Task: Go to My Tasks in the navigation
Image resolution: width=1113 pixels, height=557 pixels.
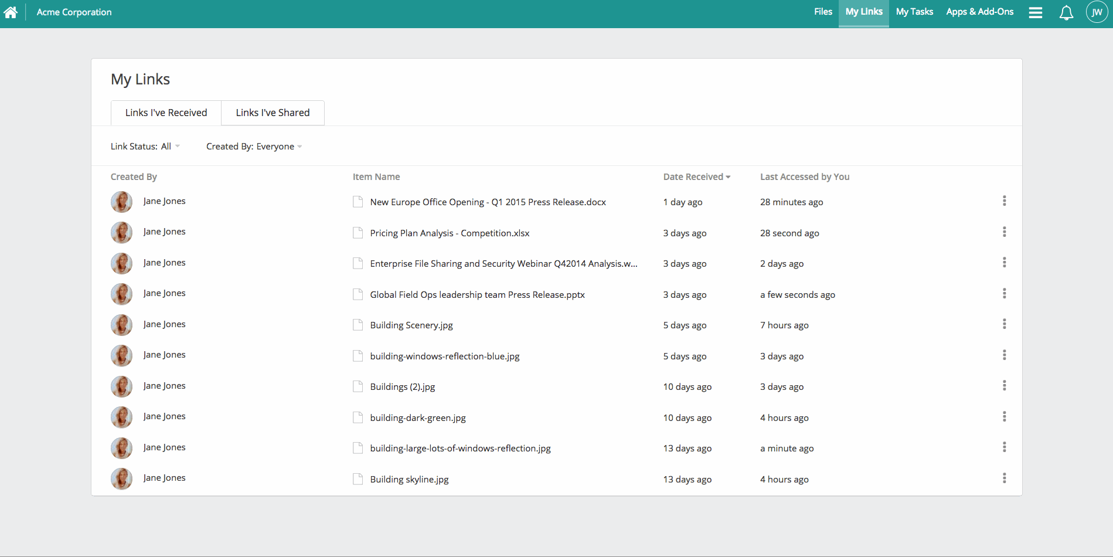Action: point(914,12)
